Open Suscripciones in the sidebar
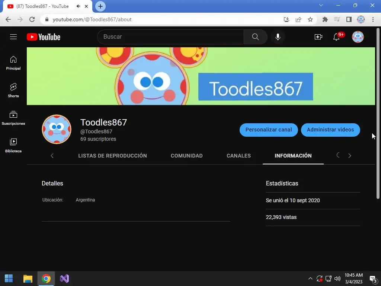Viewport: 381px width, 286px height. point(13,118)
